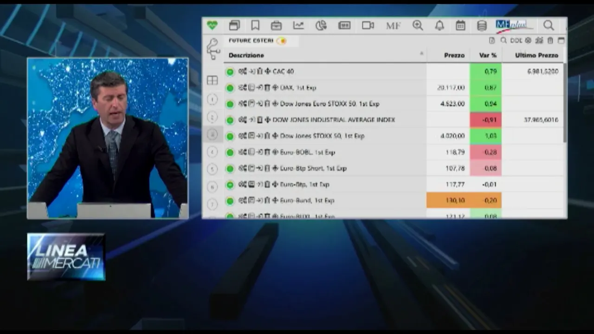The height and width of the screenshot is (334, 594).
Task: Select Dow Jones Euro STOXX 50 row name
Action: [329, 104]
